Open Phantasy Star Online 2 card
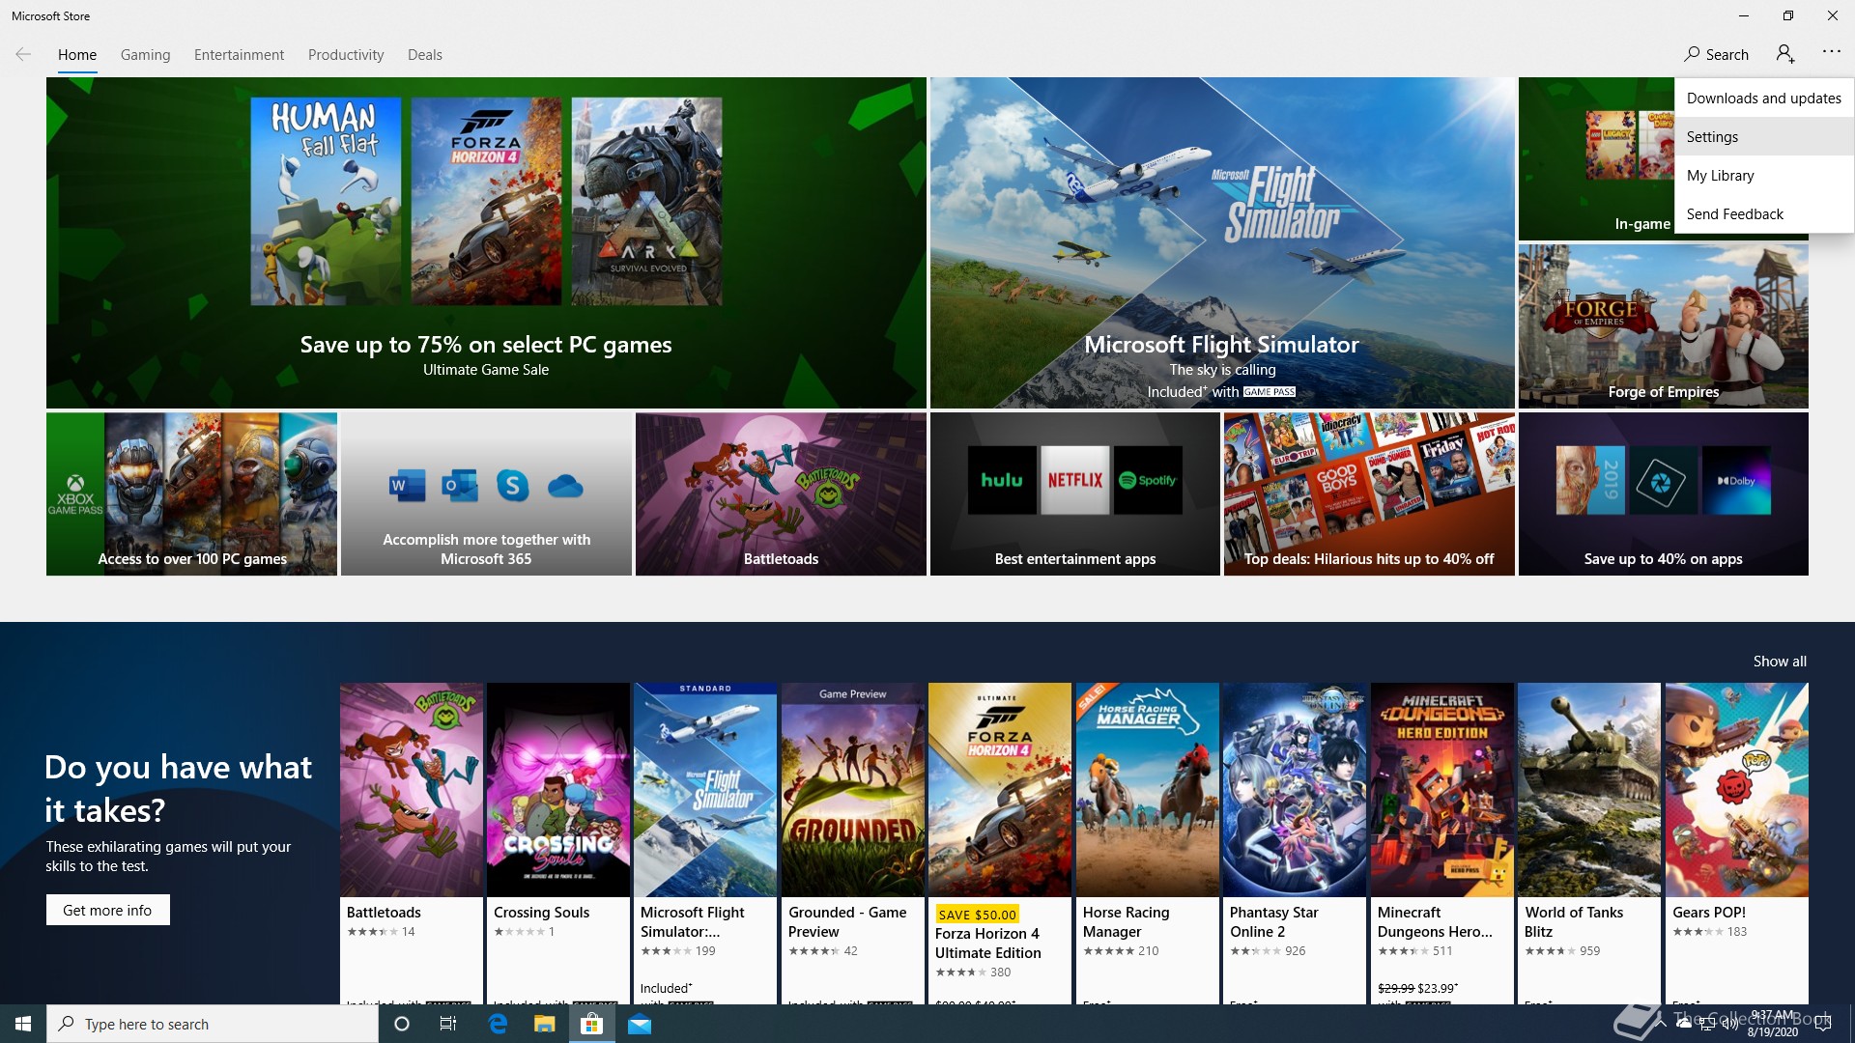This screenshot has width=1855, height=1043. (x=1295, y=843)
